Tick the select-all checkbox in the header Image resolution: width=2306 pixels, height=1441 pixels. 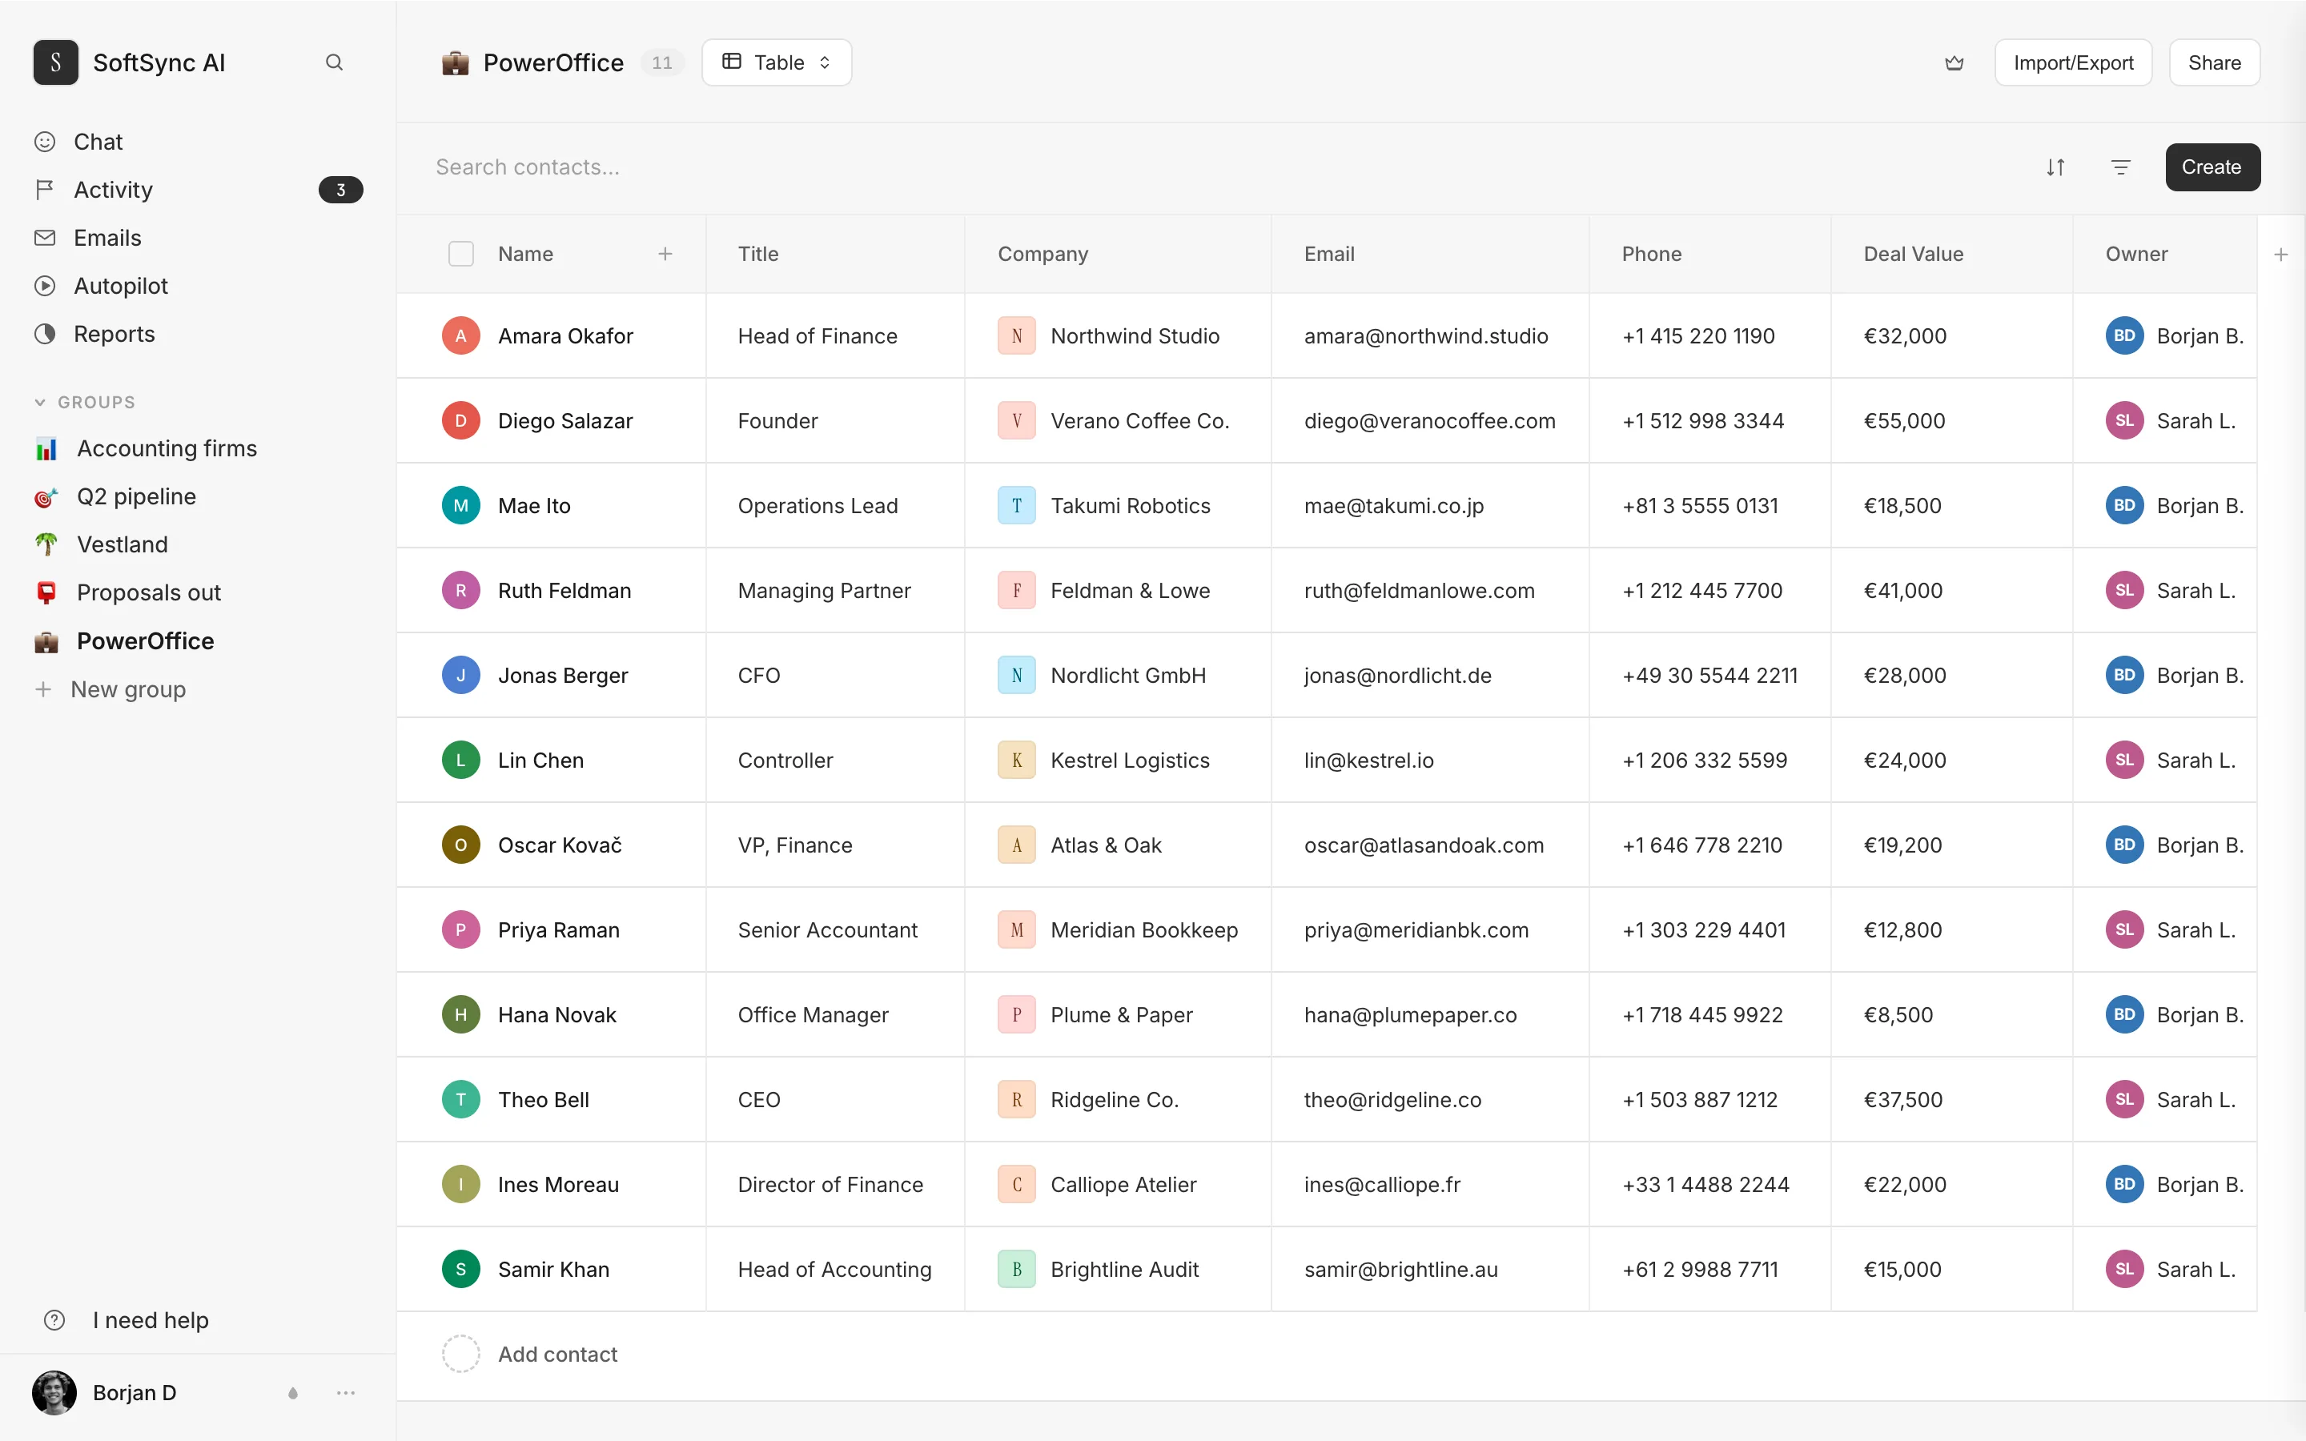click(461, 254)
